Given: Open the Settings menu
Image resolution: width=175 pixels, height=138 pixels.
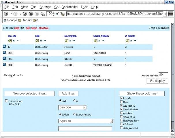Looking at the screenshot, I should tap(45, 7).
